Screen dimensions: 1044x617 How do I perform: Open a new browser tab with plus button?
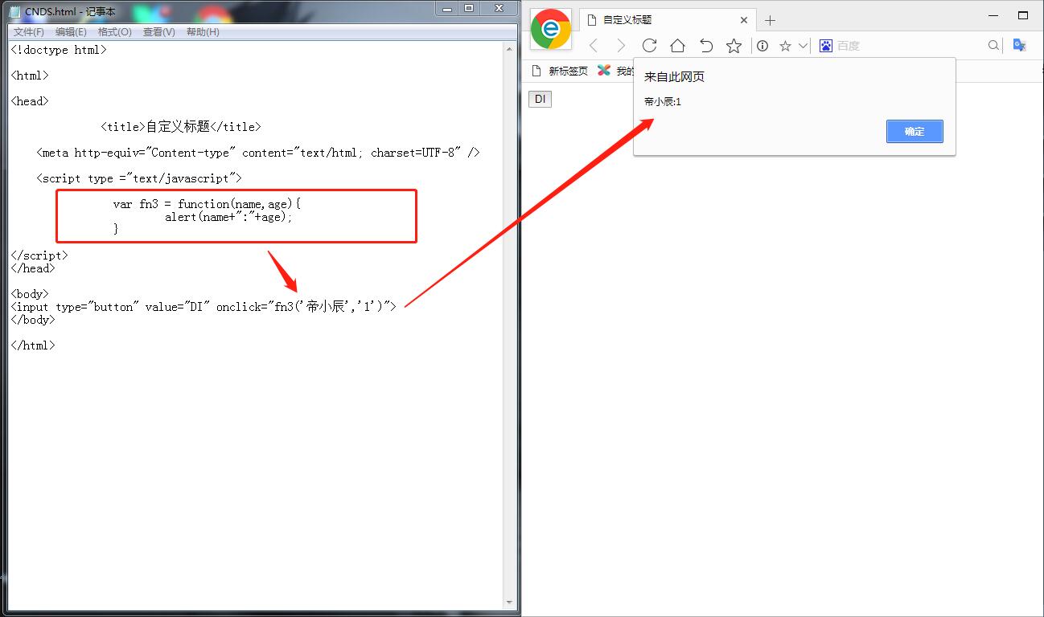tap(770, 19)
